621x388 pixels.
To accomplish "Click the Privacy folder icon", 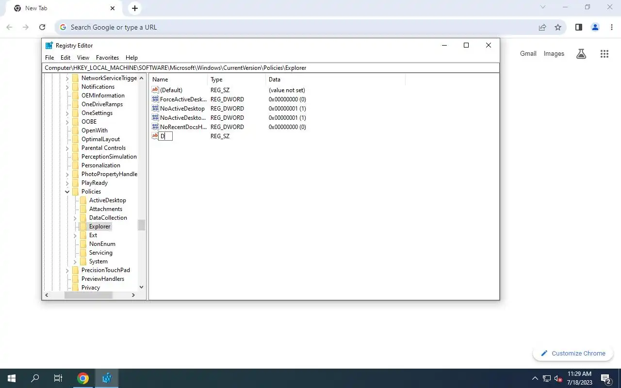I will click(x=75, y=288).
